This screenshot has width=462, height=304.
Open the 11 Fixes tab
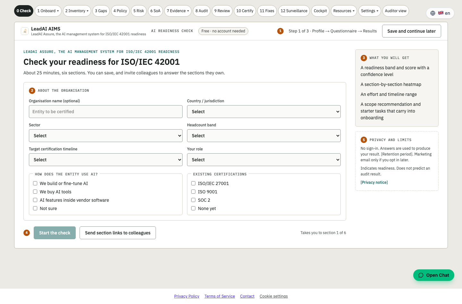(267, 11)
